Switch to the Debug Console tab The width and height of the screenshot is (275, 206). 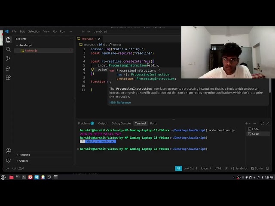tap(121, 123)
